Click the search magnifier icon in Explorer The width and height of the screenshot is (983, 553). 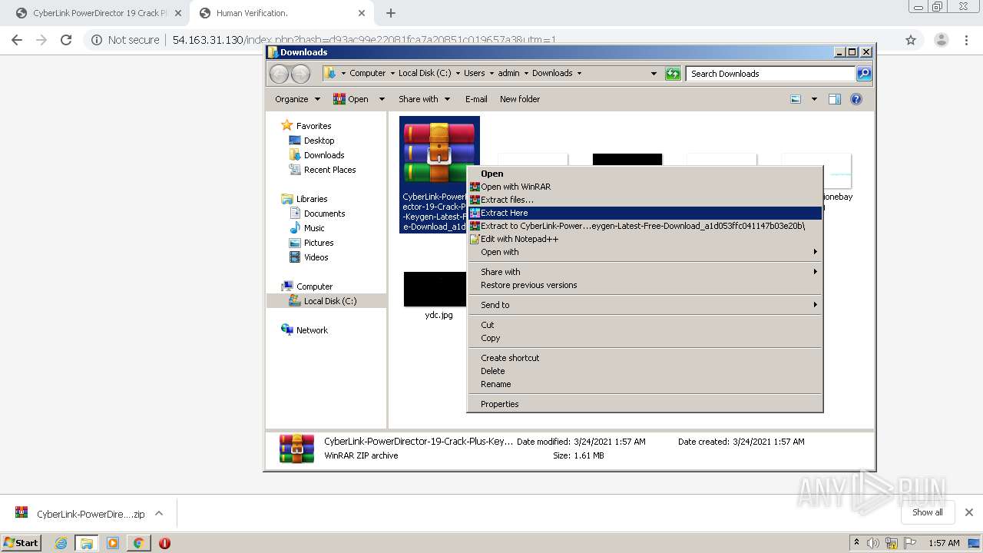pyautogui.click(x=864, y=74)
